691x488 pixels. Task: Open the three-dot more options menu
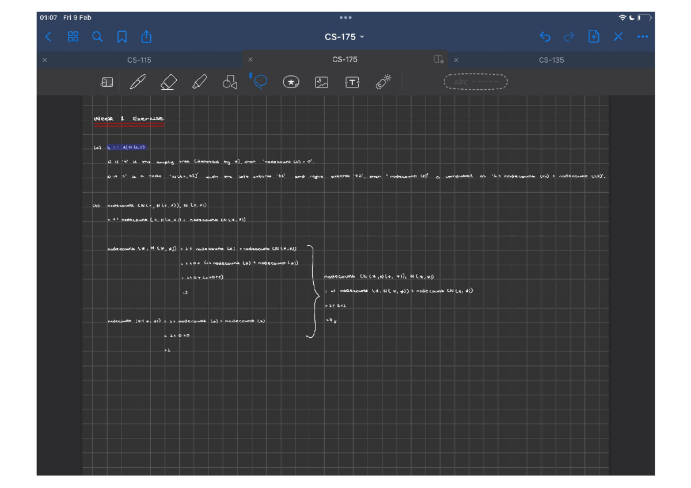(x=643, y=37)
